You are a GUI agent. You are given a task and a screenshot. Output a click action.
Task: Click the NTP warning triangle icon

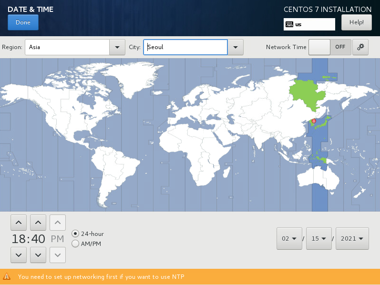click(x=7, y=276)
